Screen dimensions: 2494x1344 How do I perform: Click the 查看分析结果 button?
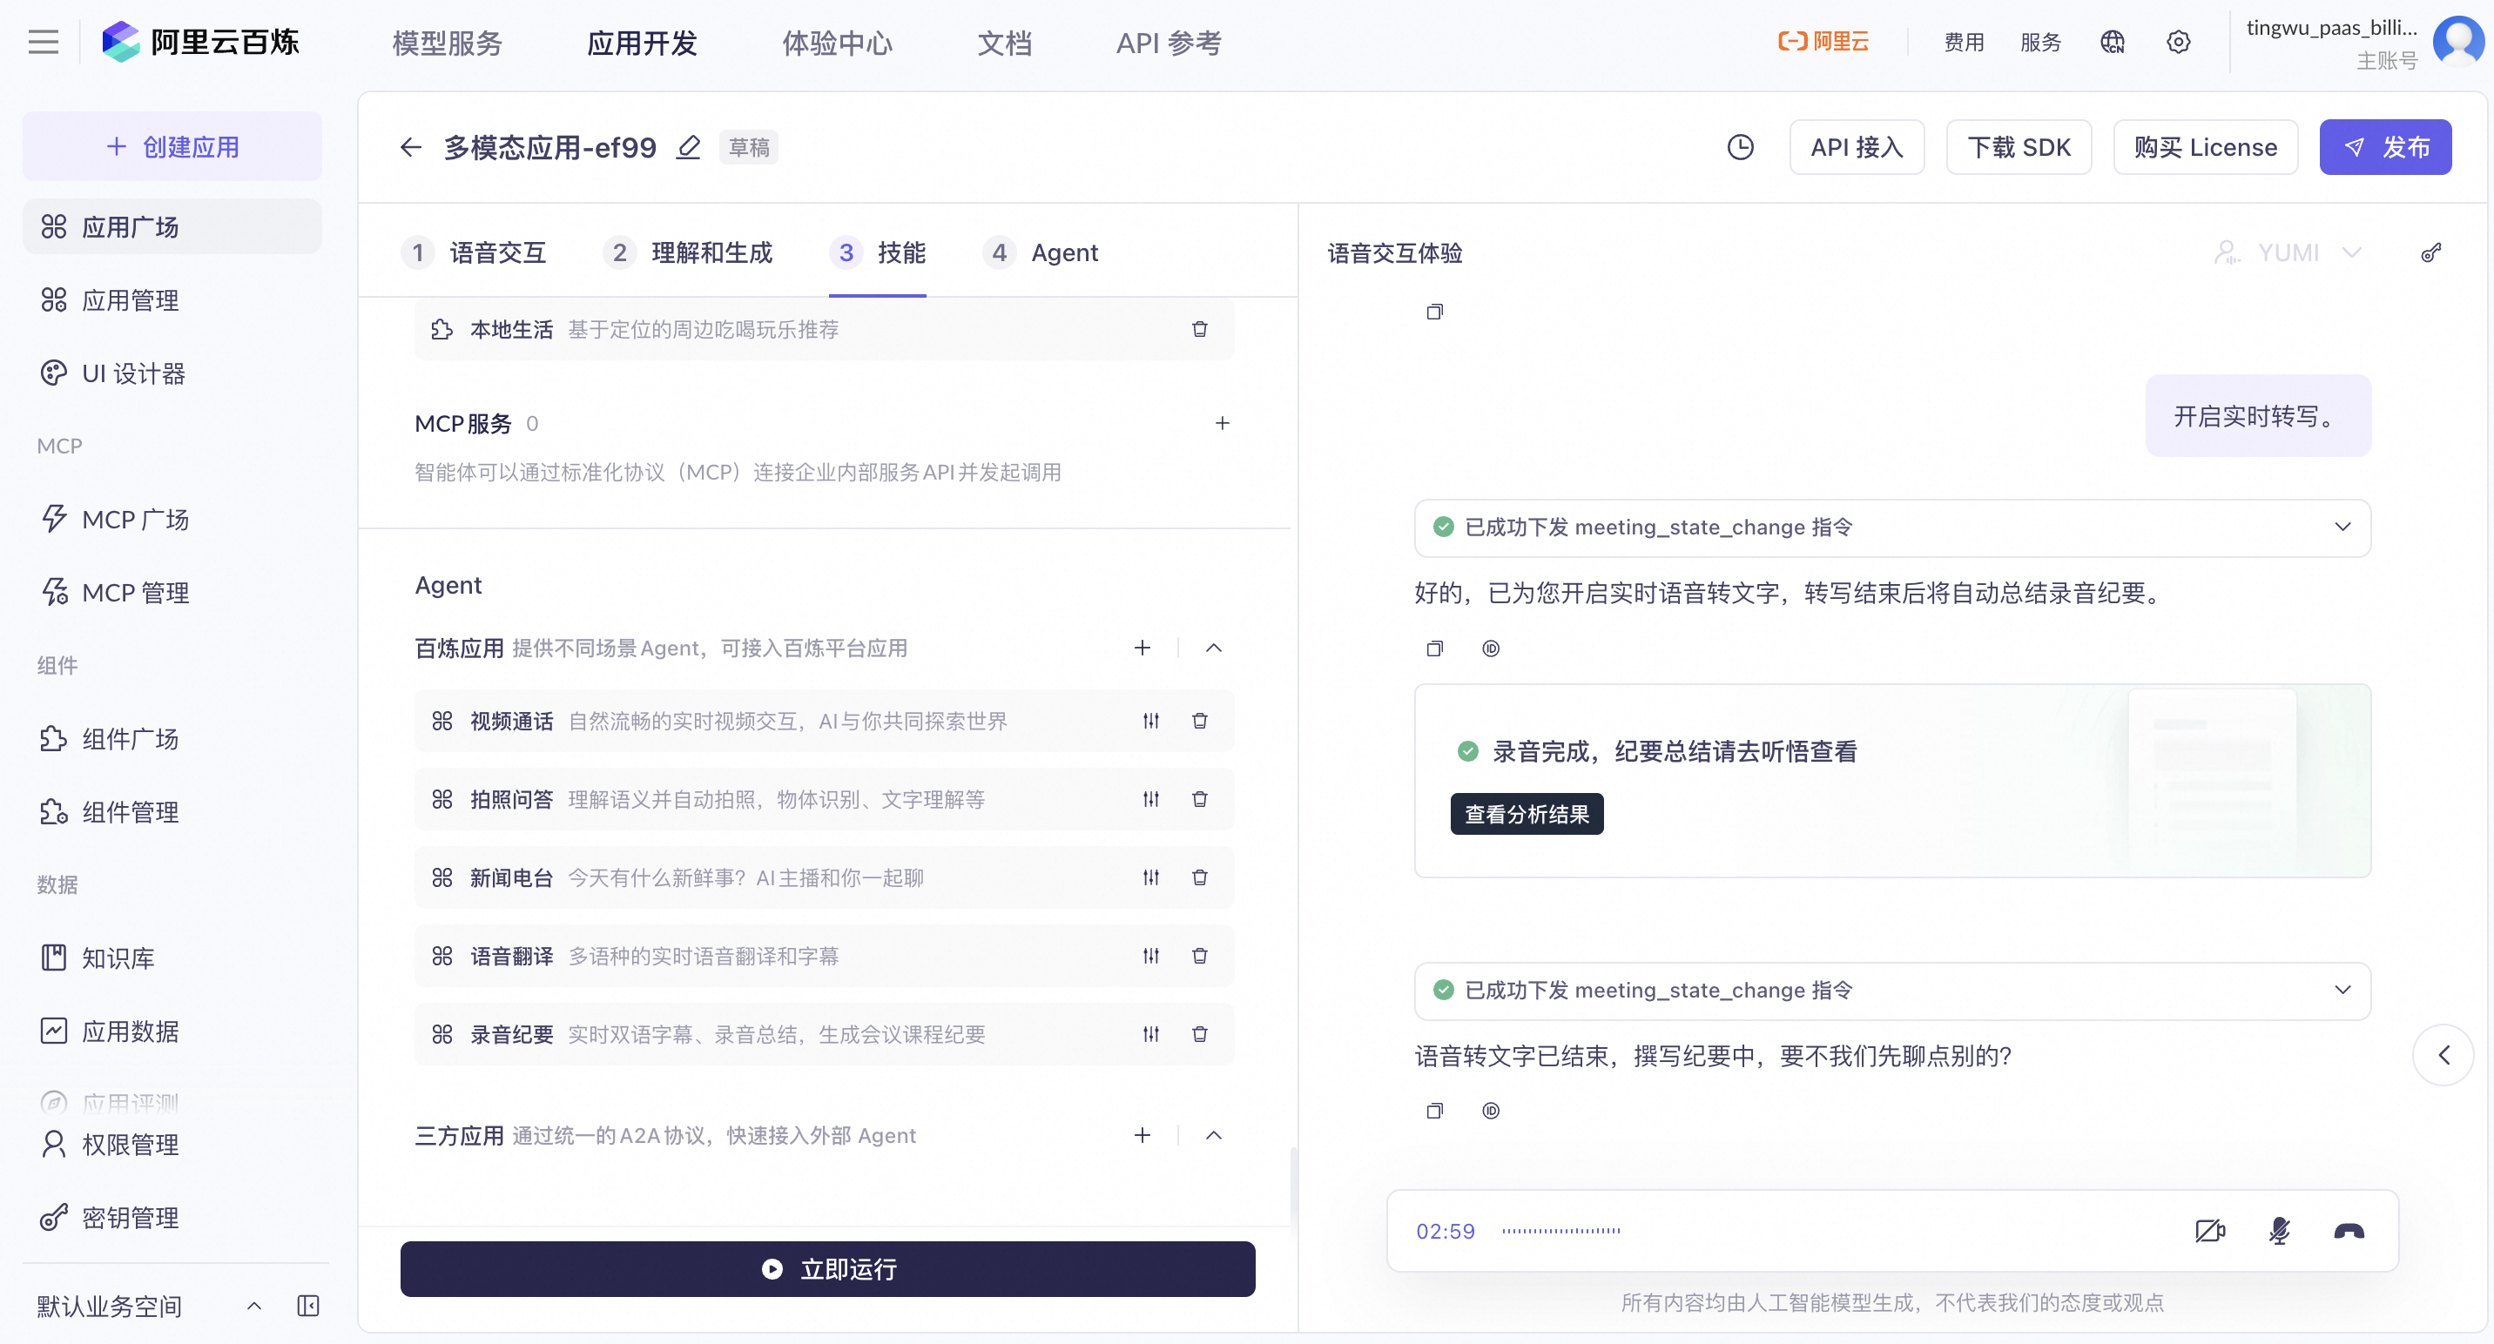pyautogui.click(x=1526, y=815)
